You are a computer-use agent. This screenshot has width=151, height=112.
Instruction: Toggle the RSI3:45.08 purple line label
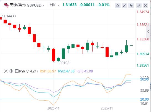(x=85, y=71)
